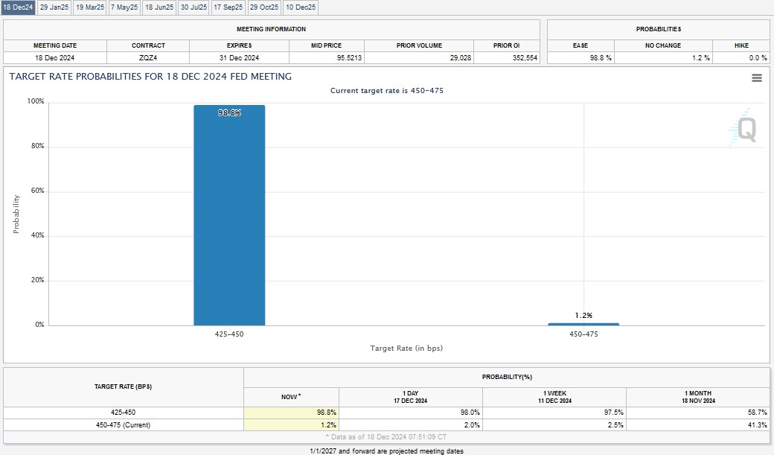Select the 29 Oct25 meeting tab

(262, 7)
